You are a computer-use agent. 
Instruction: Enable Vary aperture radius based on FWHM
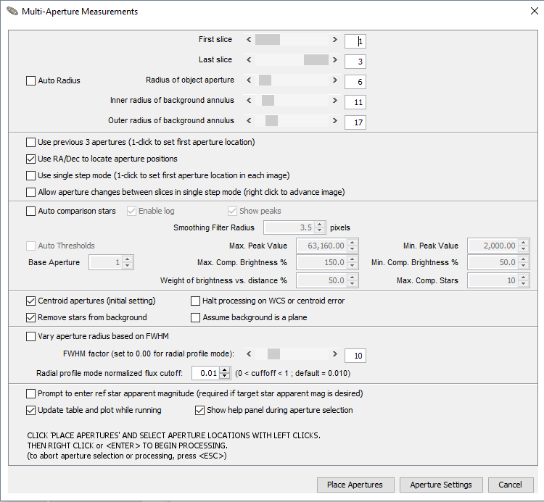click(x=30, y=336)
